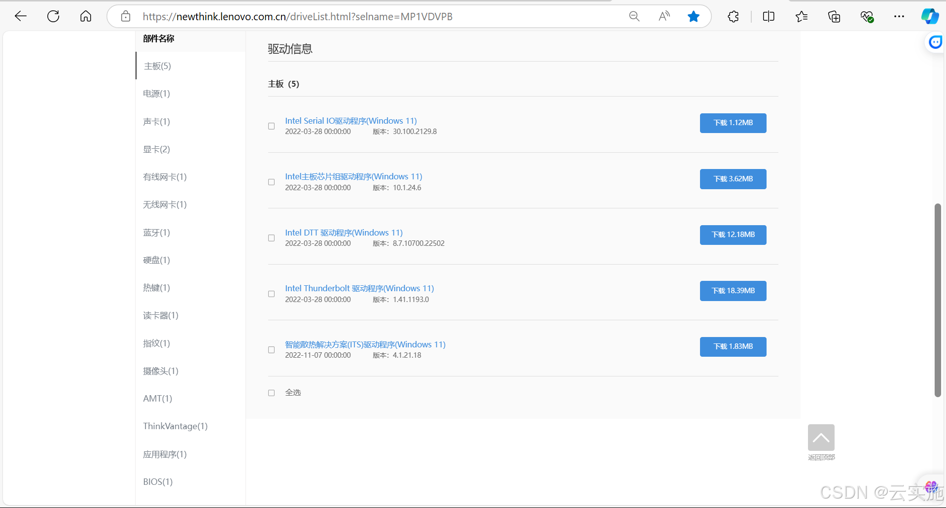This screenshot has width=946, height=508.
Task: Select 指纹(1) category
Action: click(x=156, y=343)
